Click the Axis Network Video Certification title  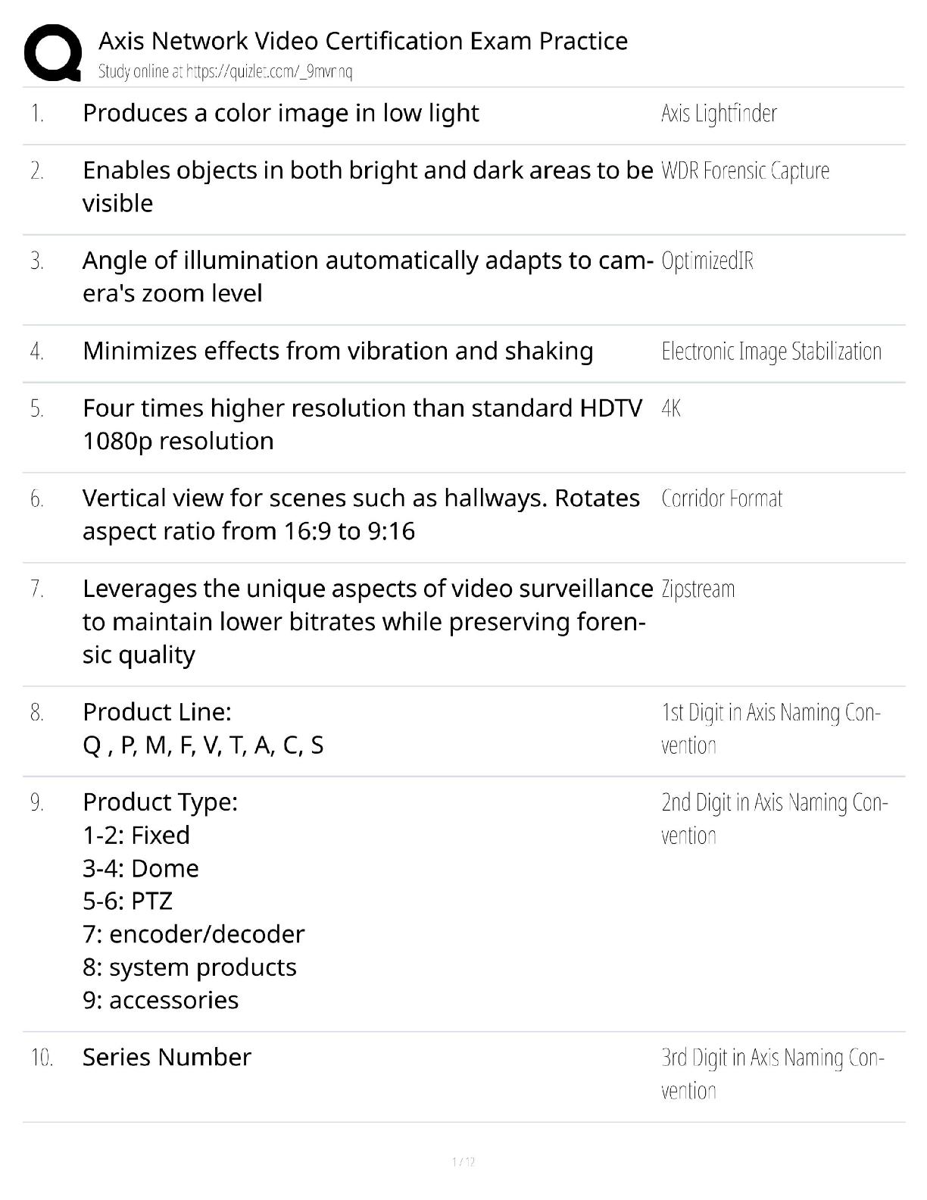click(363, 40)
